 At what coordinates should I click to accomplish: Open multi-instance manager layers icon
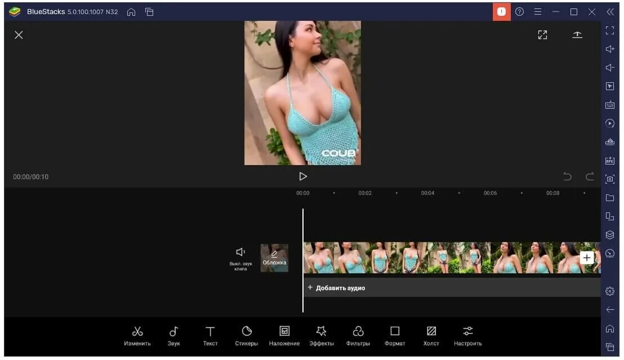click(610, 235)
